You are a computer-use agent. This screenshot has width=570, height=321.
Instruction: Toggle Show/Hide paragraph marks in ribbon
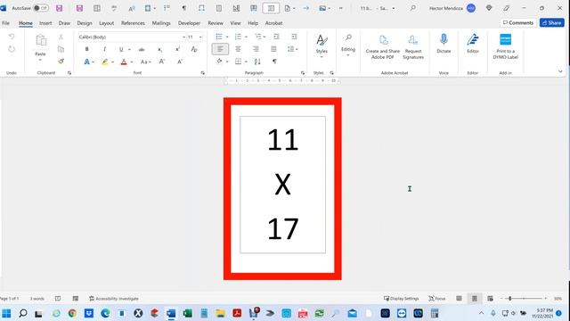(x=274, y=62)
